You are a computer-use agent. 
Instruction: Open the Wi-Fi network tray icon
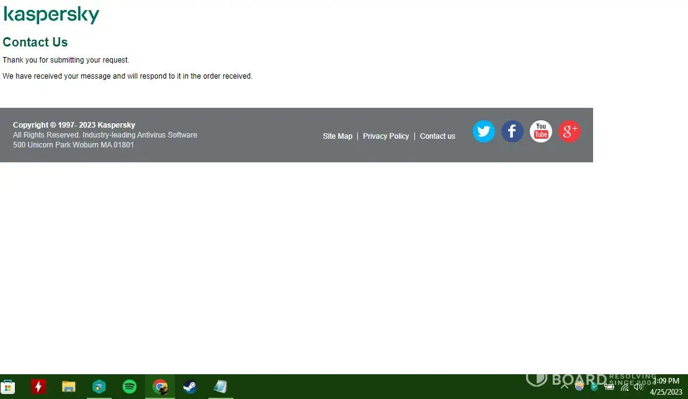624,387
